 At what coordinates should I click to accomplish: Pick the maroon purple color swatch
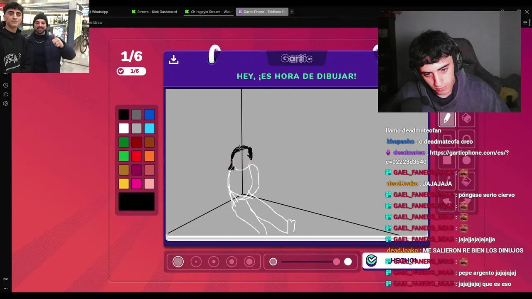137,170
